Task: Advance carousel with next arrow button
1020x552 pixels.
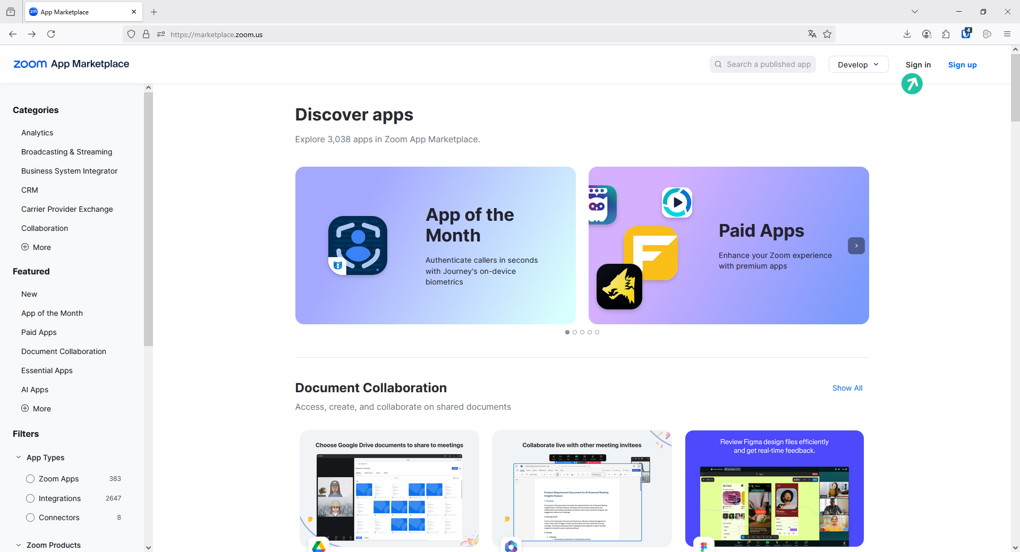Action: [856, 246]
